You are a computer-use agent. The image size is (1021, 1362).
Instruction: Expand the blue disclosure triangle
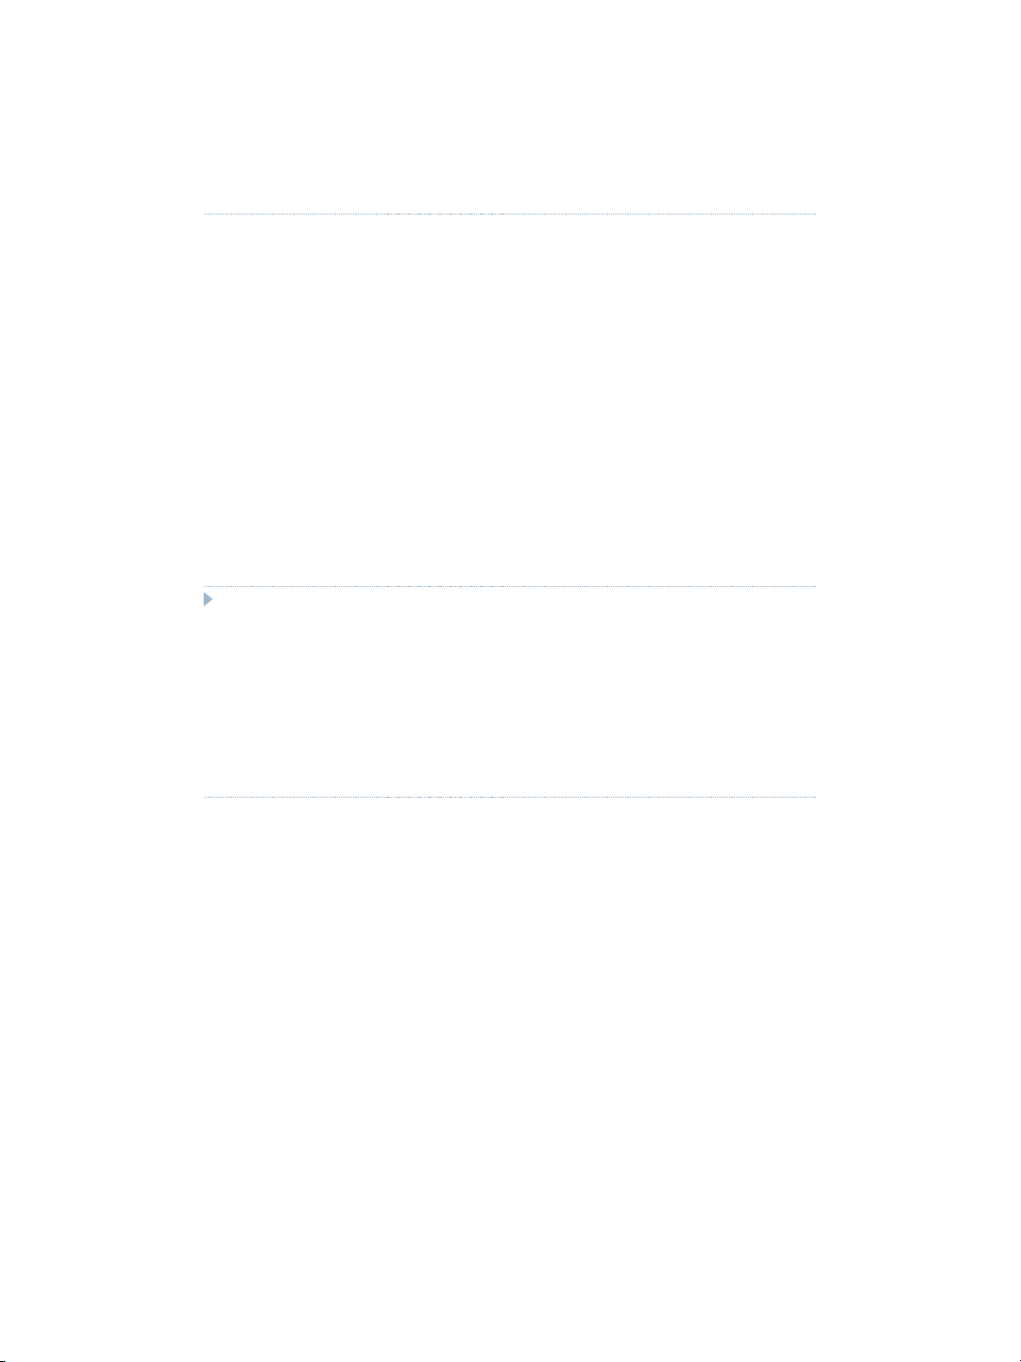pyautogui.click(x=208, y=600)
